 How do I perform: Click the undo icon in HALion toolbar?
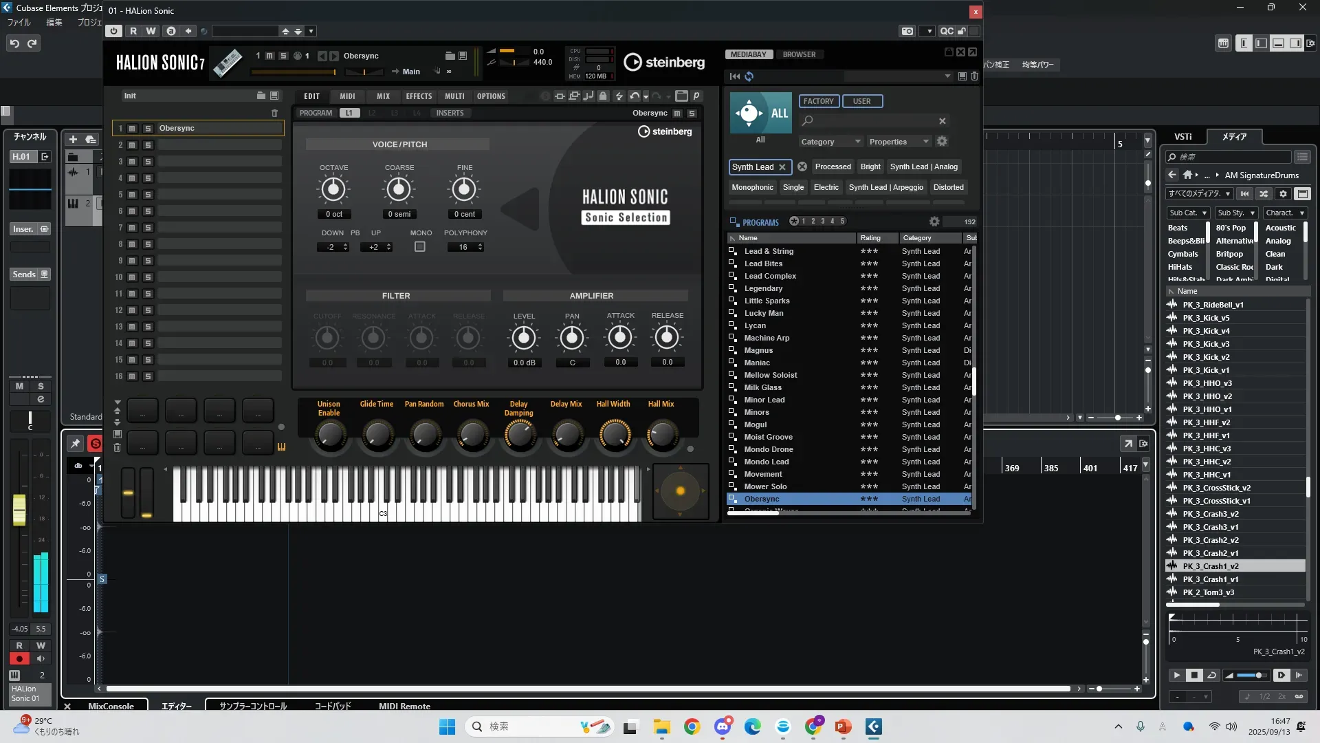[x=634, y=96]
